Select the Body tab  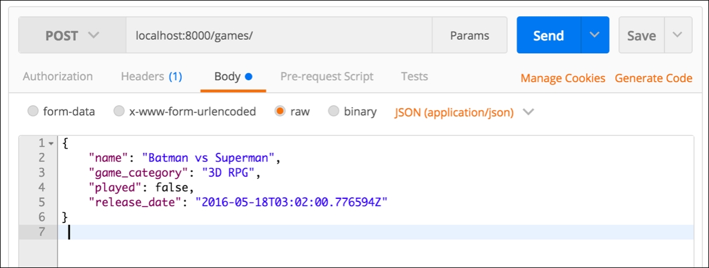pyautogui.click(x=233, y=77)
